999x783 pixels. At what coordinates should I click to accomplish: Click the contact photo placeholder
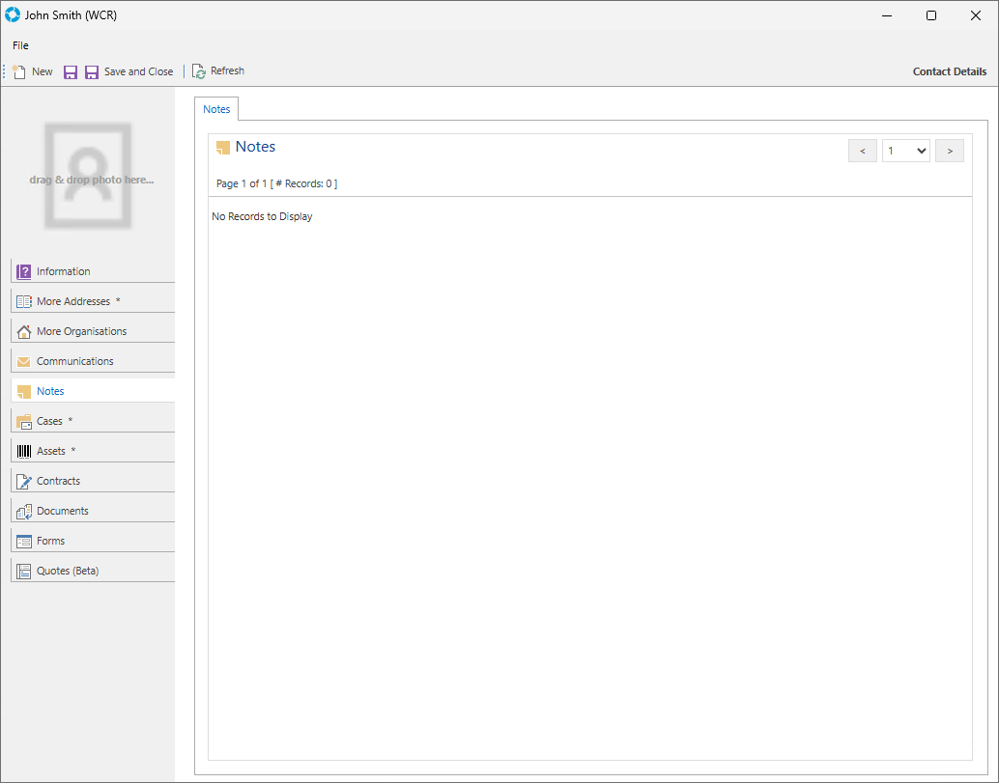tap(88, 176)
